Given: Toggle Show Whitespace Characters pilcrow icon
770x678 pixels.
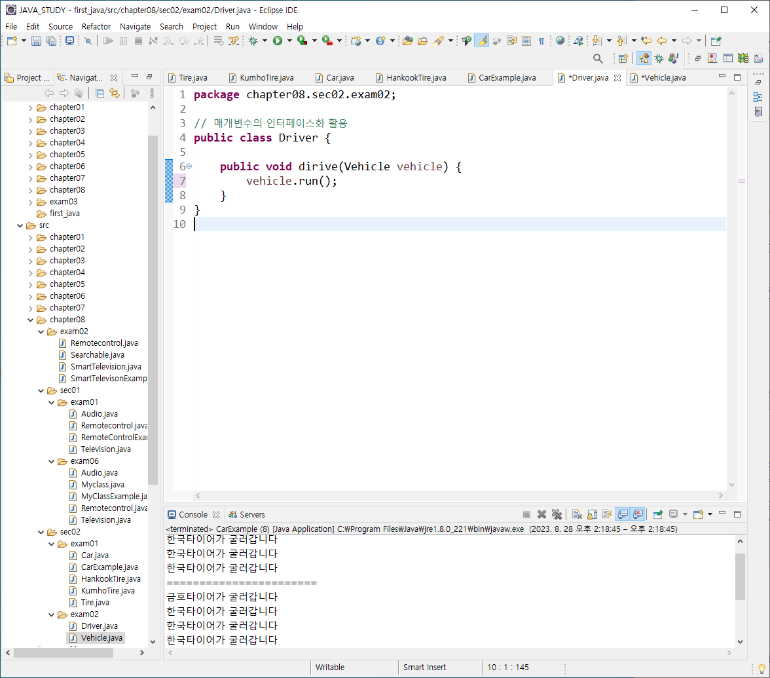Looking at the screenshot, I should pos(541,41).
